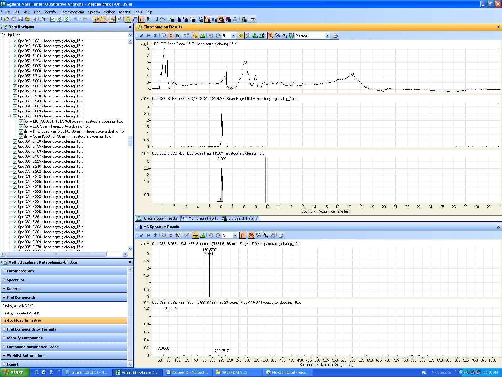Toggle checkbox for MFE Spectrum (5.681-6.196 min)
The height and width of the screenshot is (377, 502).
point(21,131)
